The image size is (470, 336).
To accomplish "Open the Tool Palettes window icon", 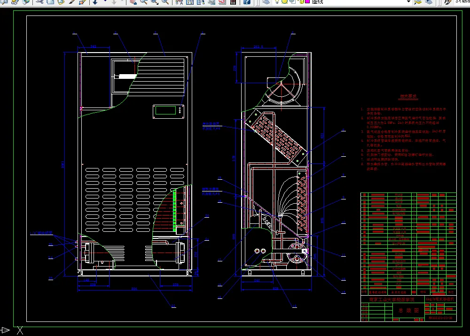I will [201, 1].
